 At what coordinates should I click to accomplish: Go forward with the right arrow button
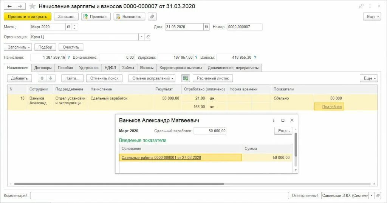(x=20, y=6)
